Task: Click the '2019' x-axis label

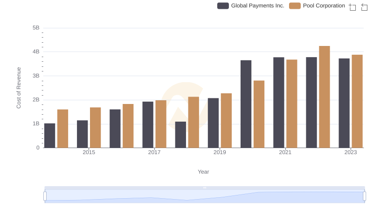Action: click(220, 152)
